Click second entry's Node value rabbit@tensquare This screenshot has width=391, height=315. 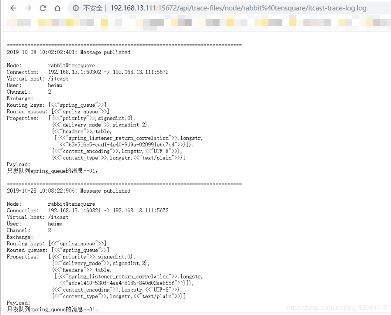click(71, 204)
